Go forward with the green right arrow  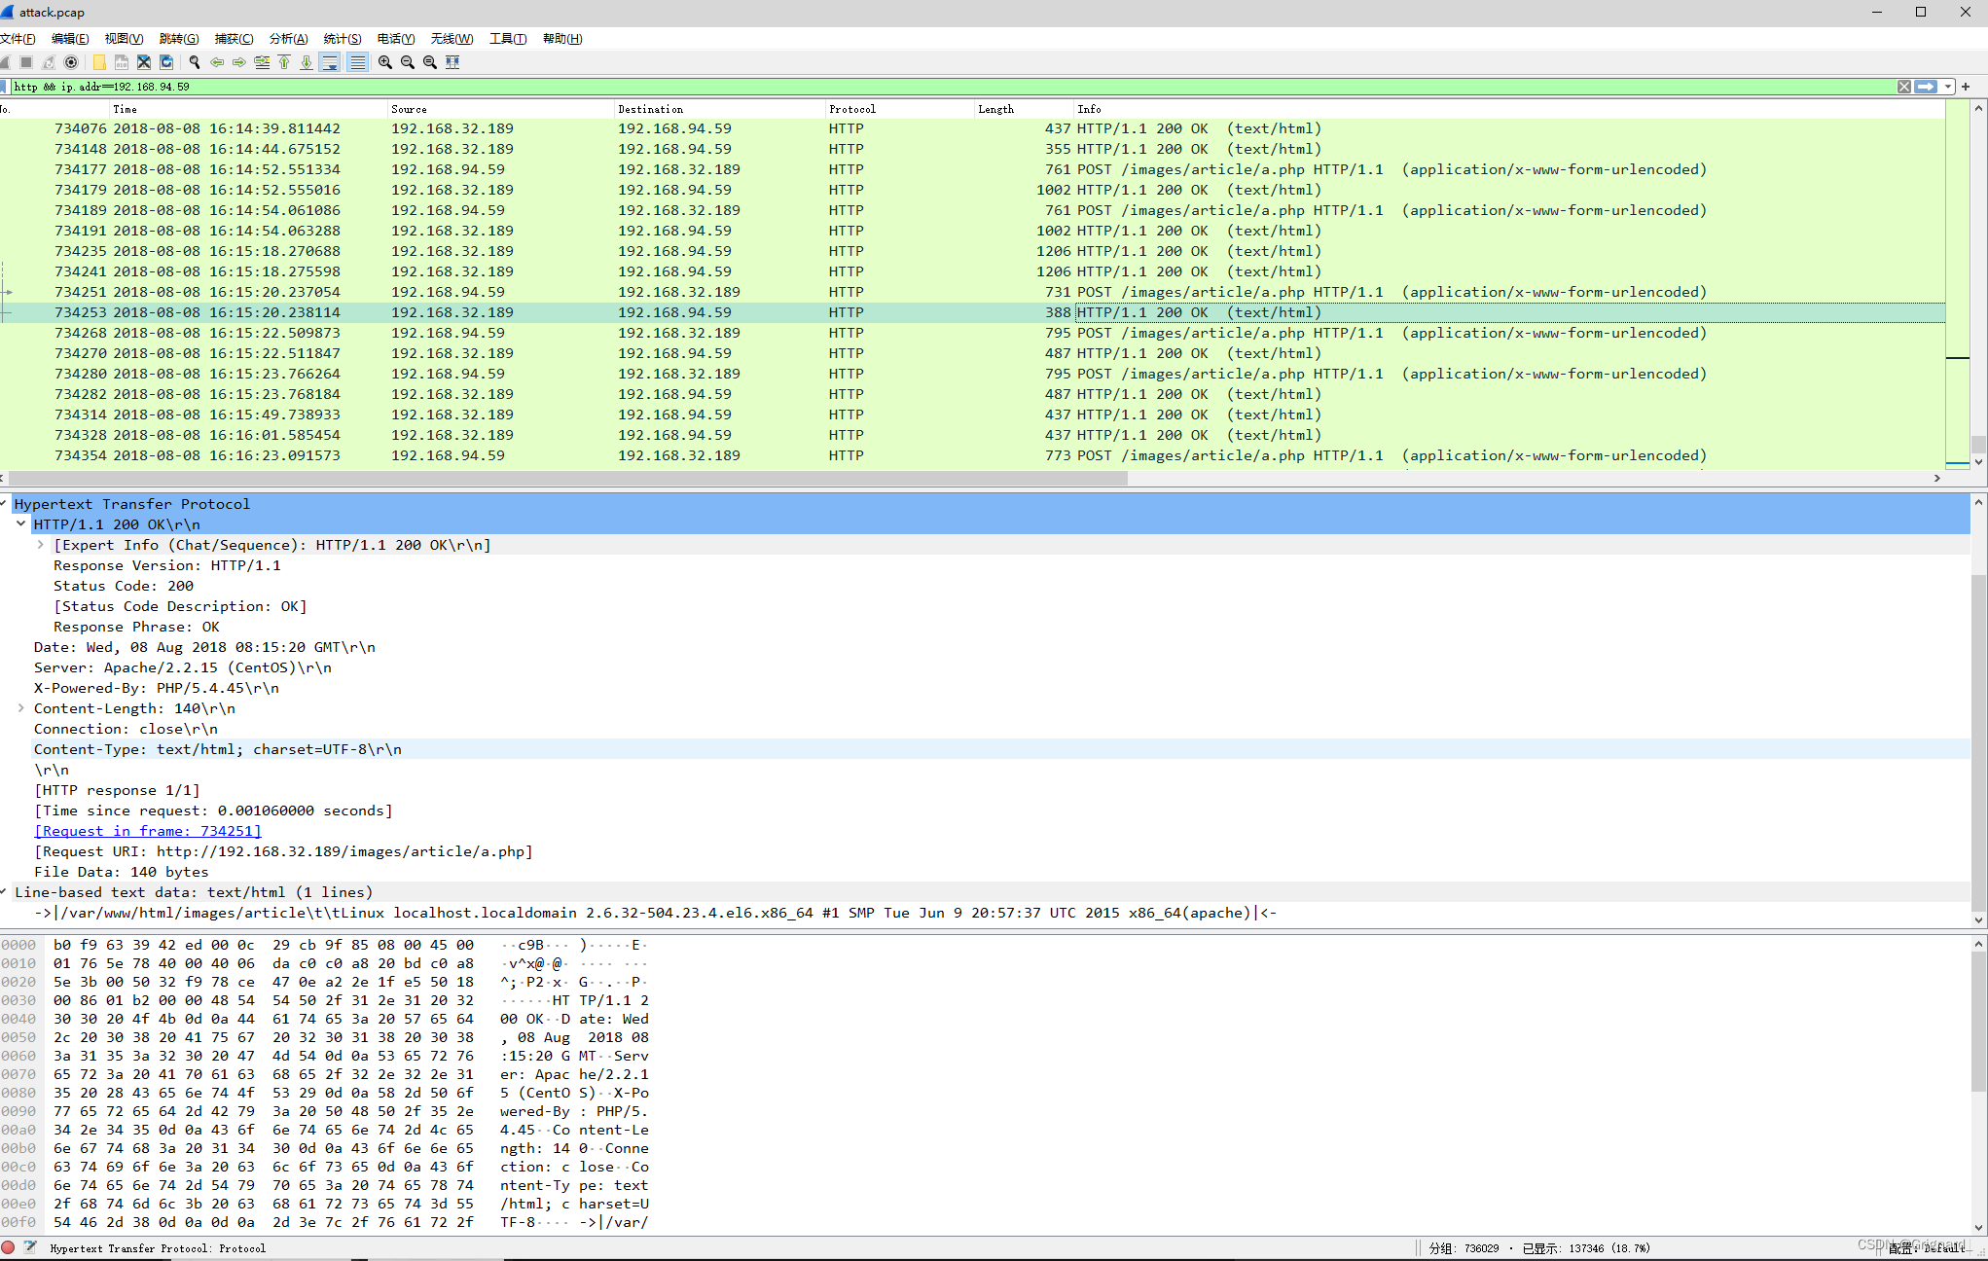tap(239, 62)
